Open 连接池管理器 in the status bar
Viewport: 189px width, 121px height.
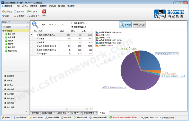(x=46, y=118)
